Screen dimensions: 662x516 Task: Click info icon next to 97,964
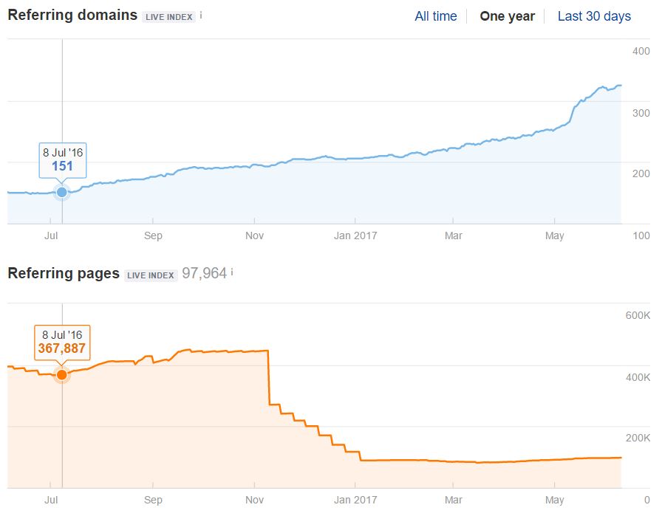click(x=232, y=272)
